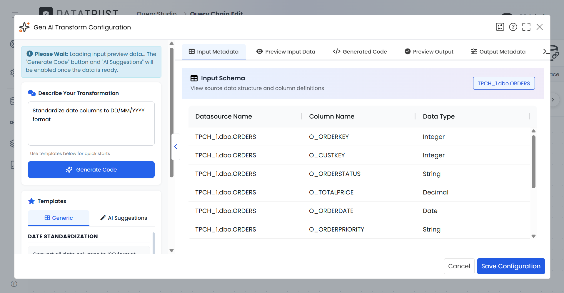Image resolution: width=564 pixels, height=293 pixels.
Task: Click the TPCH_1.dbo.ORDERS source badge
Action: coord(504,83)
